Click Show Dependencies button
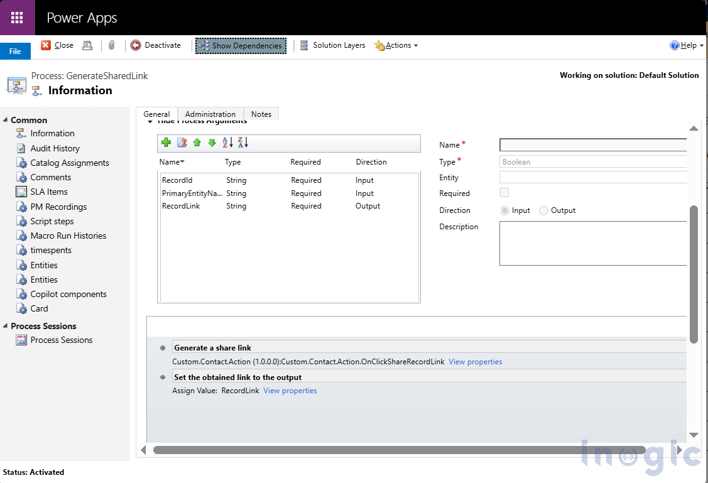The width and height of the screenshot is (708, 483). coord(241,46)
